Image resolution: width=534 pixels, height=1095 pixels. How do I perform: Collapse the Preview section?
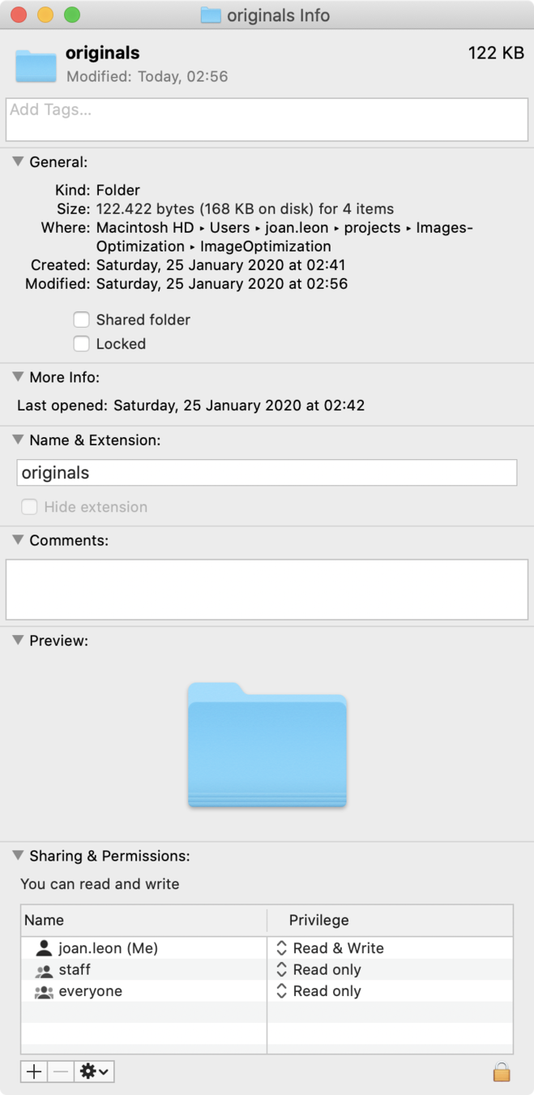coord(18,640)
